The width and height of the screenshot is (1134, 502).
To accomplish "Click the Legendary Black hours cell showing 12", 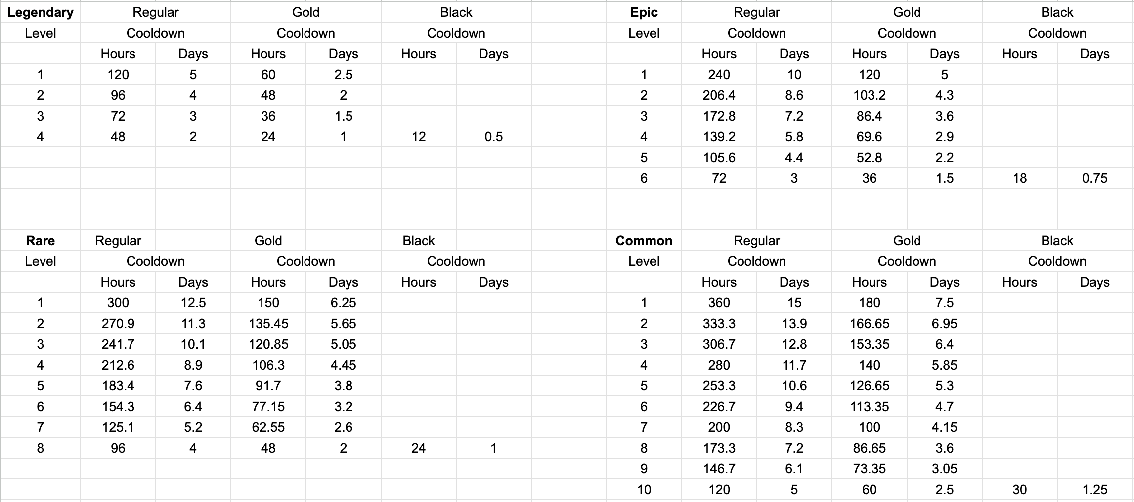I will 418,137.
